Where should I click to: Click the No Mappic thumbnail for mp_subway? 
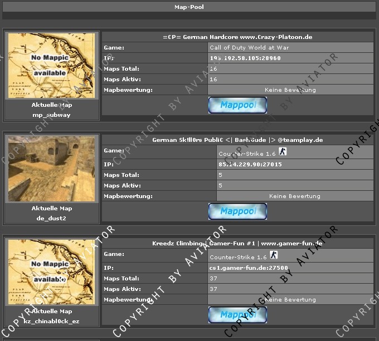(51, 66)
